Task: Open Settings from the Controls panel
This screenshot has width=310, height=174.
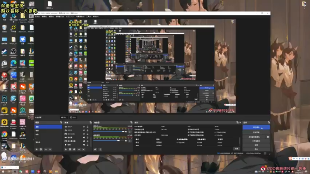Action: (256, 145)
